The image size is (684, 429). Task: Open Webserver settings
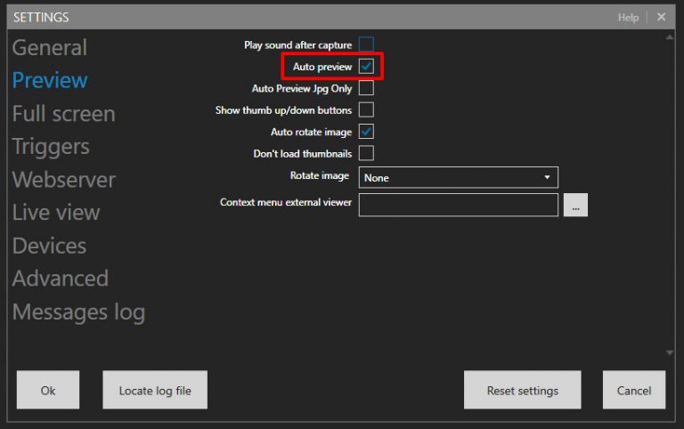(x=63, y=180)
